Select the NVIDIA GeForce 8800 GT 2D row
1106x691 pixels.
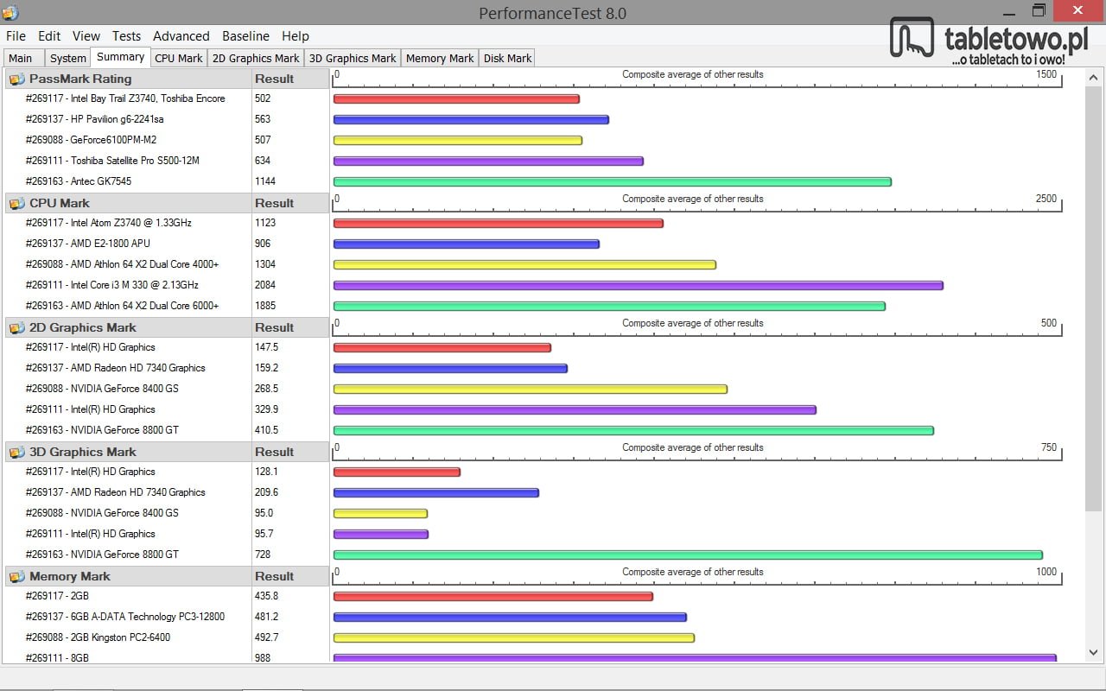[166, 430]
